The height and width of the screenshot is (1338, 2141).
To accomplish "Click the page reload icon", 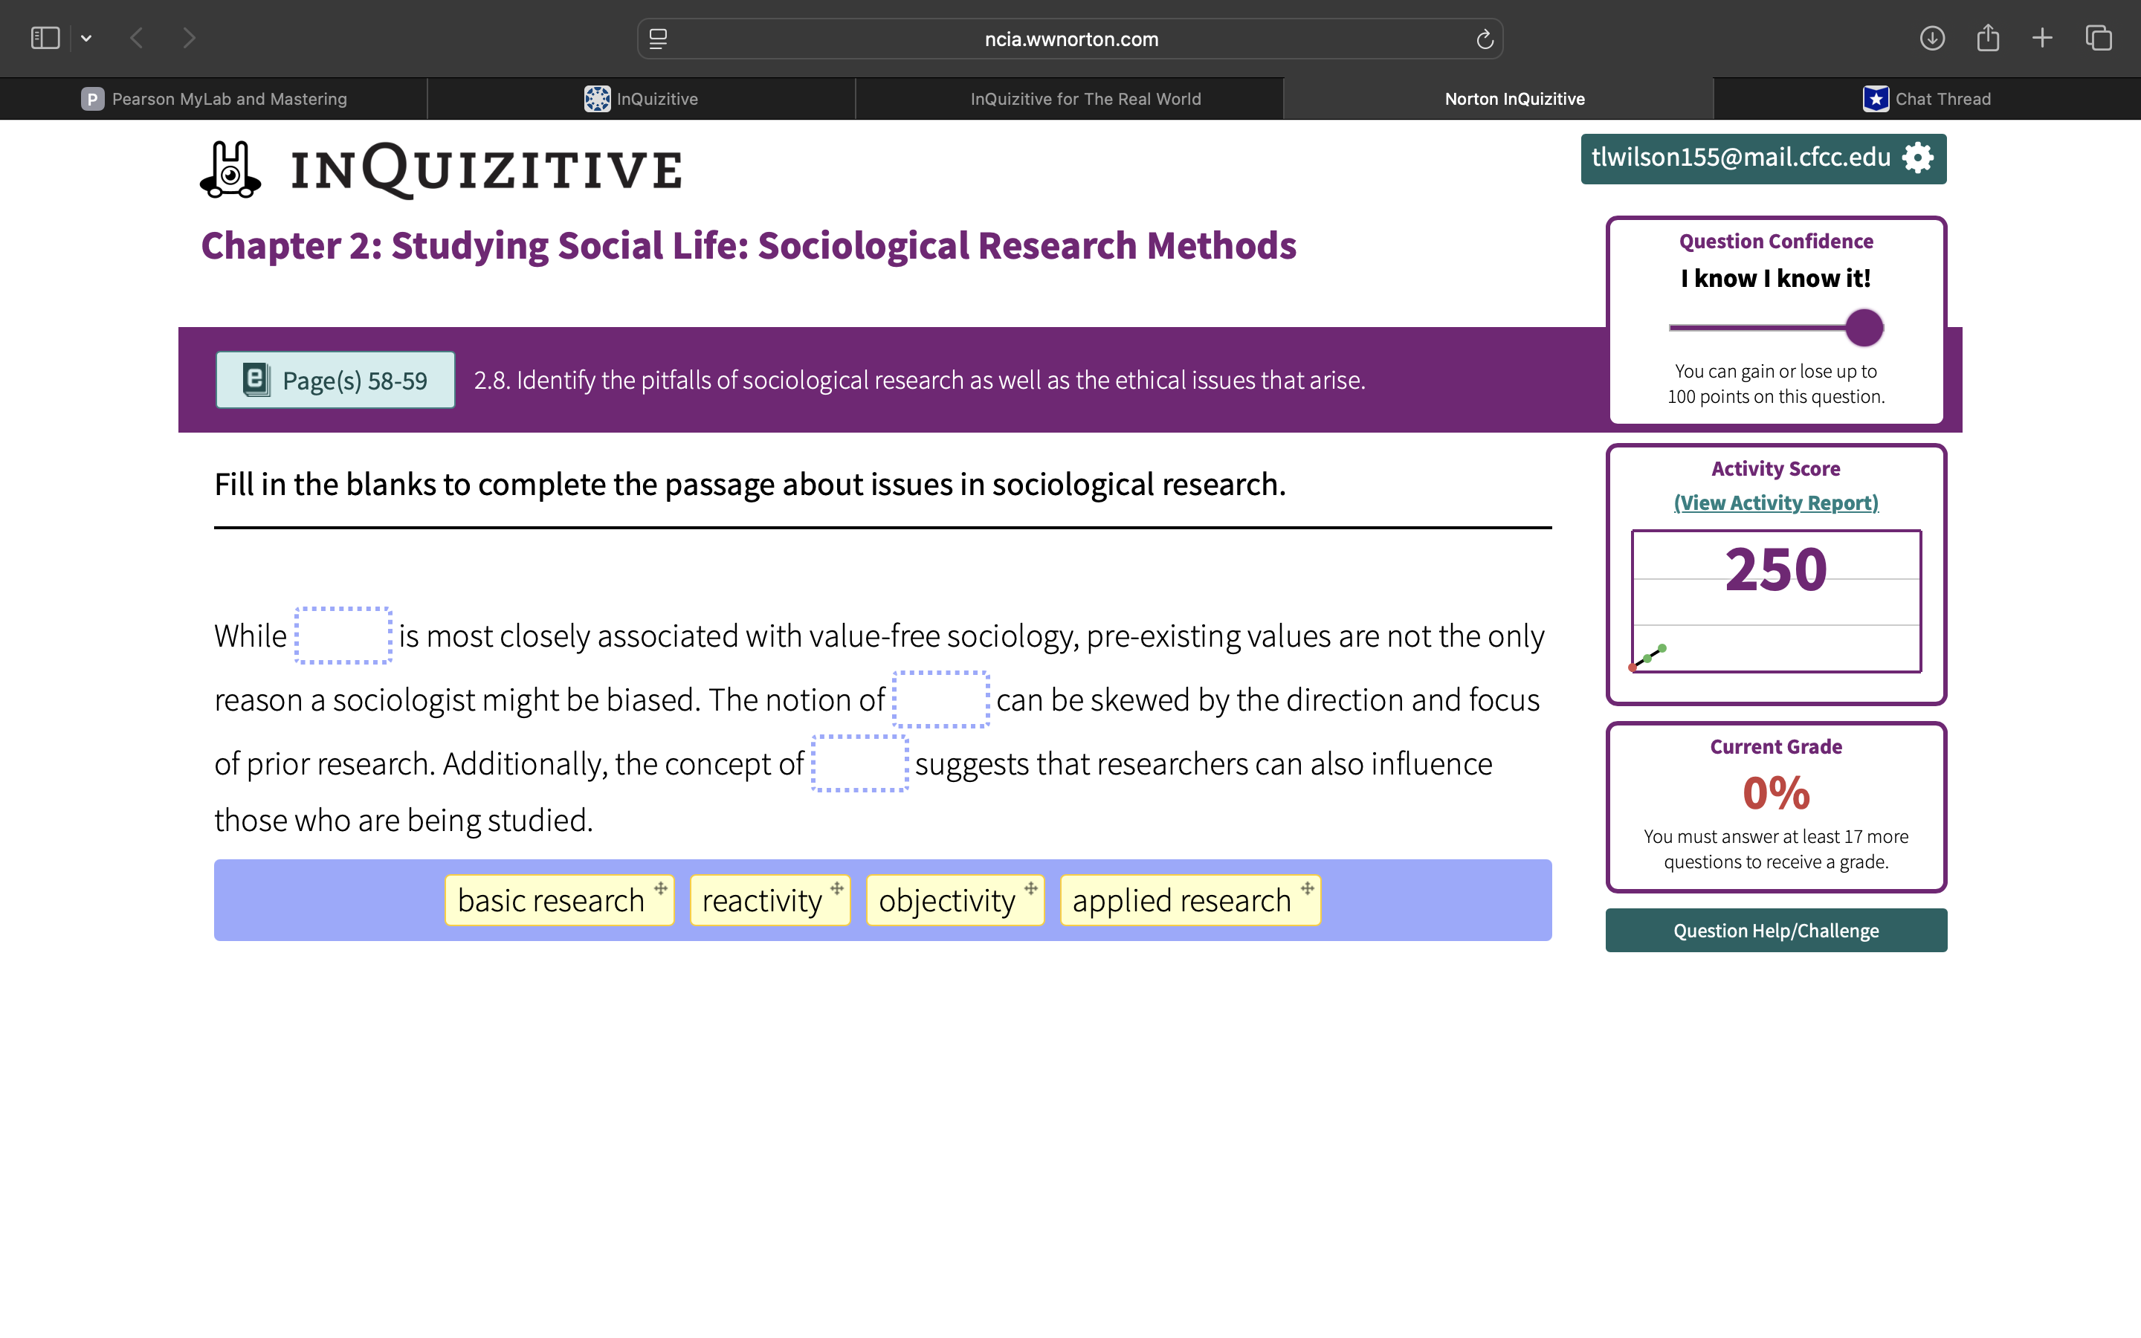I will point(1485,39).
